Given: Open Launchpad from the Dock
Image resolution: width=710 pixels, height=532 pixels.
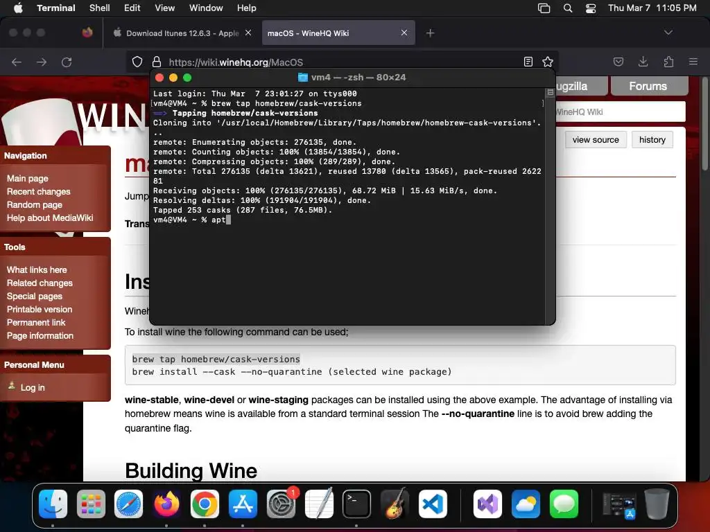Looking at the screenshot, I should pos(91,504).
